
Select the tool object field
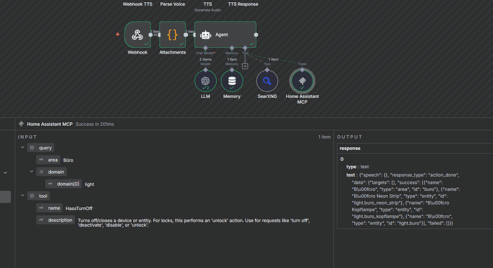coord(39,196)
